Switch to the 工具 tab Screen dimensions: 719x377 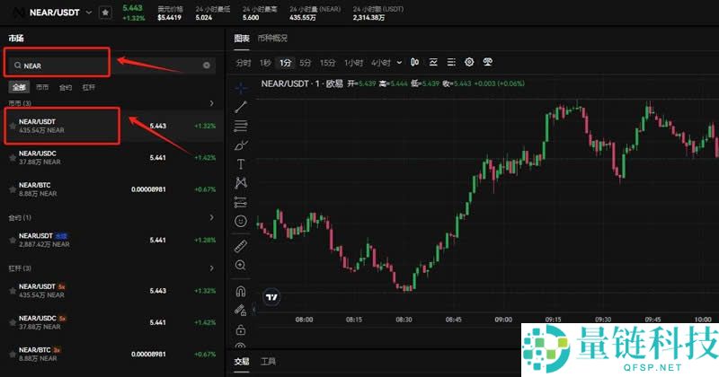[x=268, y=362]
